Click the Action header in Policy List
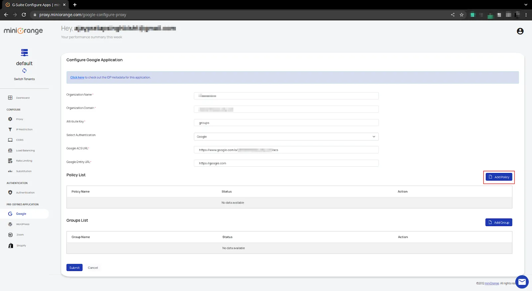Screen dimensions: 532x291 coord(403,192)
